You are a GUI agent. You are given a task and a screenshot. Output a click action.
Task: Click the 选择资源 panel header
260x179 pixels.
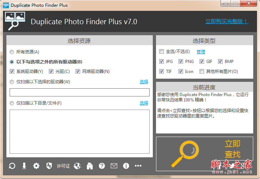coord(79,41)
